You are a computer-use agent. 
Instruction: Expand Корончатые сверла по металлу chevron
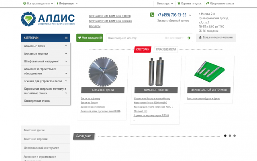pos(66,93)
